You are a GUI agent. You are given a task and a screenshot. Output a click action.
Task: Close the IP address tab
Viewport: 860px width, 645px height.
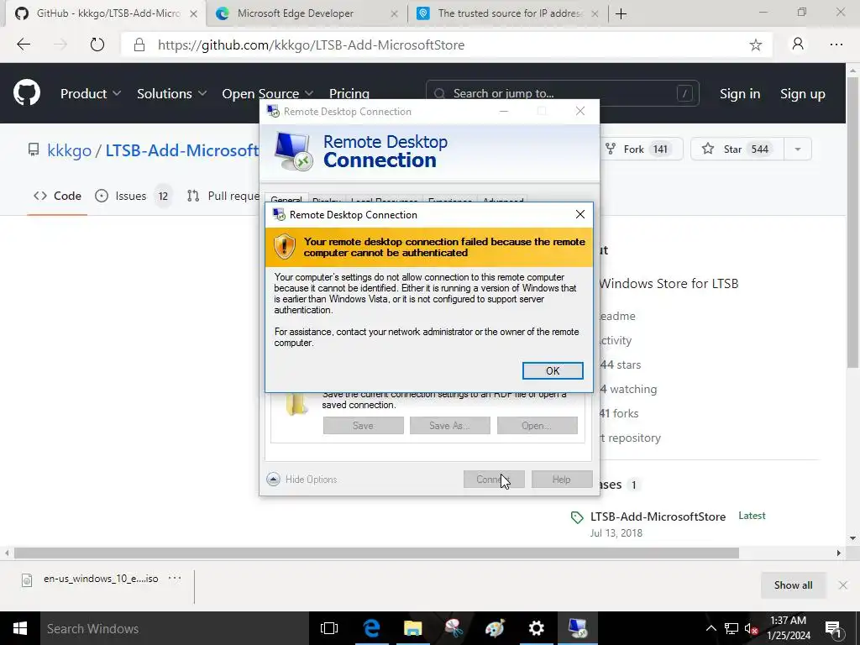(595, 13)
